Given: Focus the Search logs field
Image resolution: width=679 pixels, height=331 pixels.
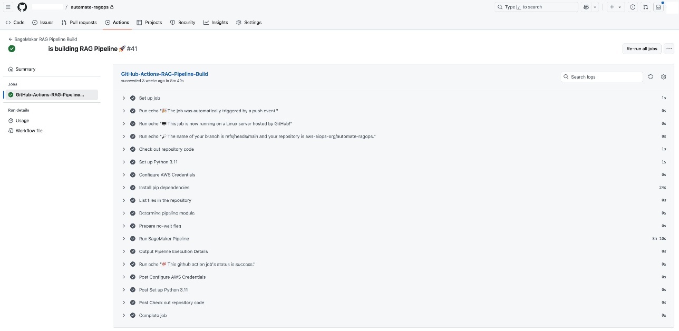Looking at the screenshot, I should pyautogui.click(x=602, y=77).
